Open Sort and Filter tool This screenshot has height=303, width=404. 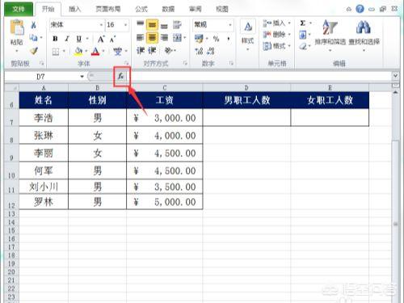pyautogui.click(x=330, y=34)
